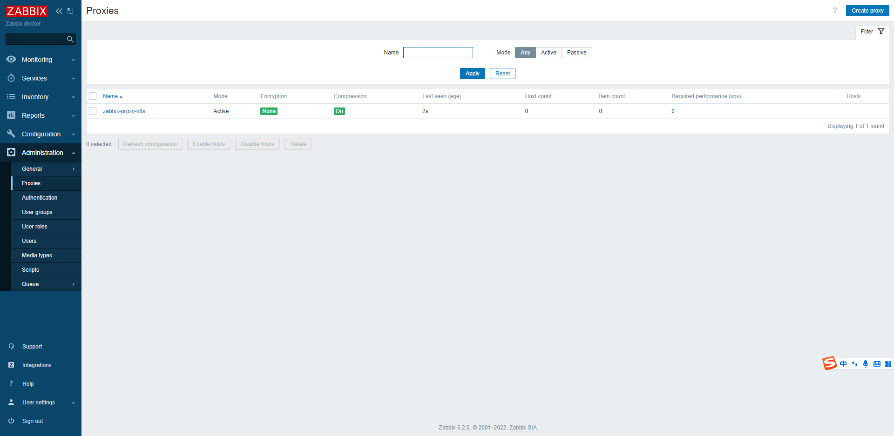894x436 pixels.
Task: Switch Chinese input mode icon
Action: point(843,364)
